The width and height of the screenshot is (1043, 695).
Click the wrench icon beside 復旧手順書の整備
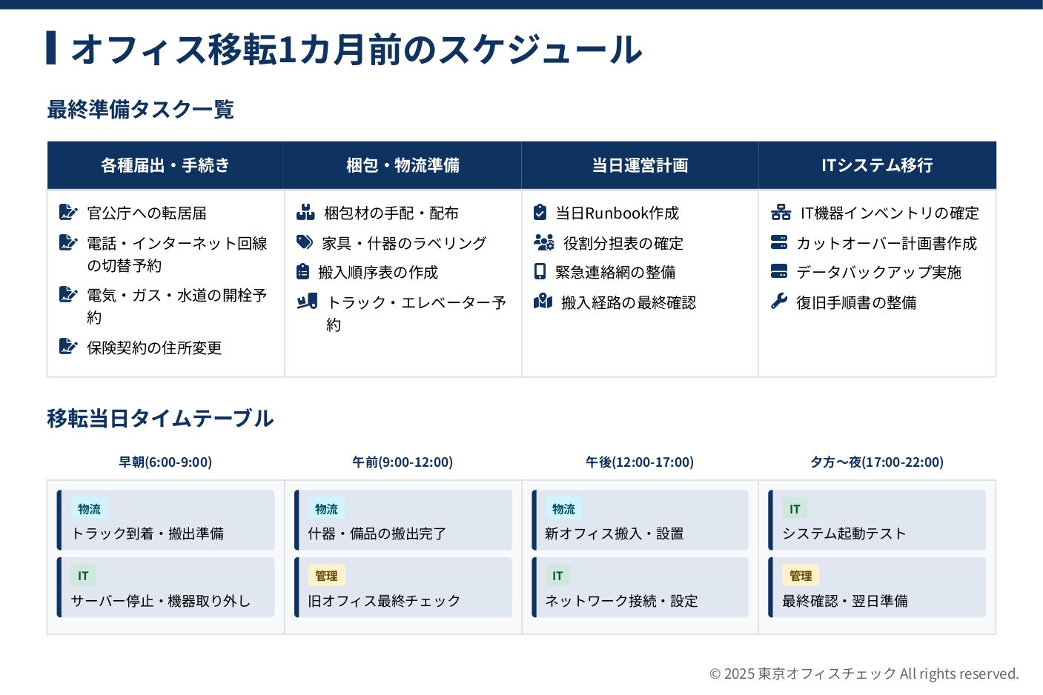(x=779, y=302)
